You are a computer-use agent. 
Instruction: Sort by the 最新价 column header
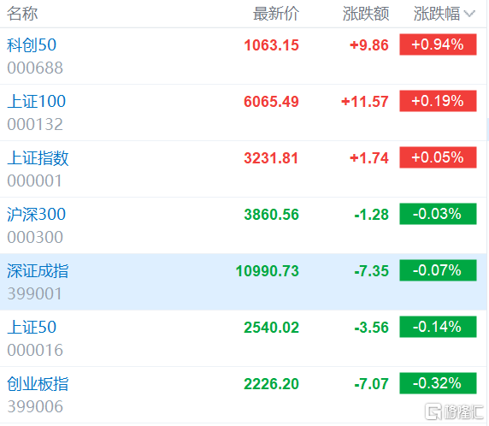point(275,14)
